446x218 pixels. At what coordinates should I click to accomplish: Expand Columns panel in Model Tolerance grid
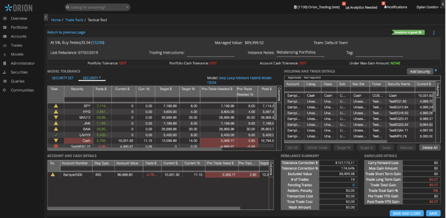(279, 94)
